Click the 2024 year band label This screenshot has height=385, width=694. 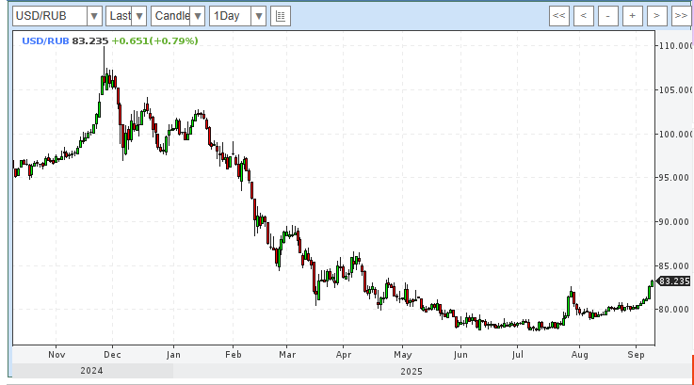(x=91, y=371)
